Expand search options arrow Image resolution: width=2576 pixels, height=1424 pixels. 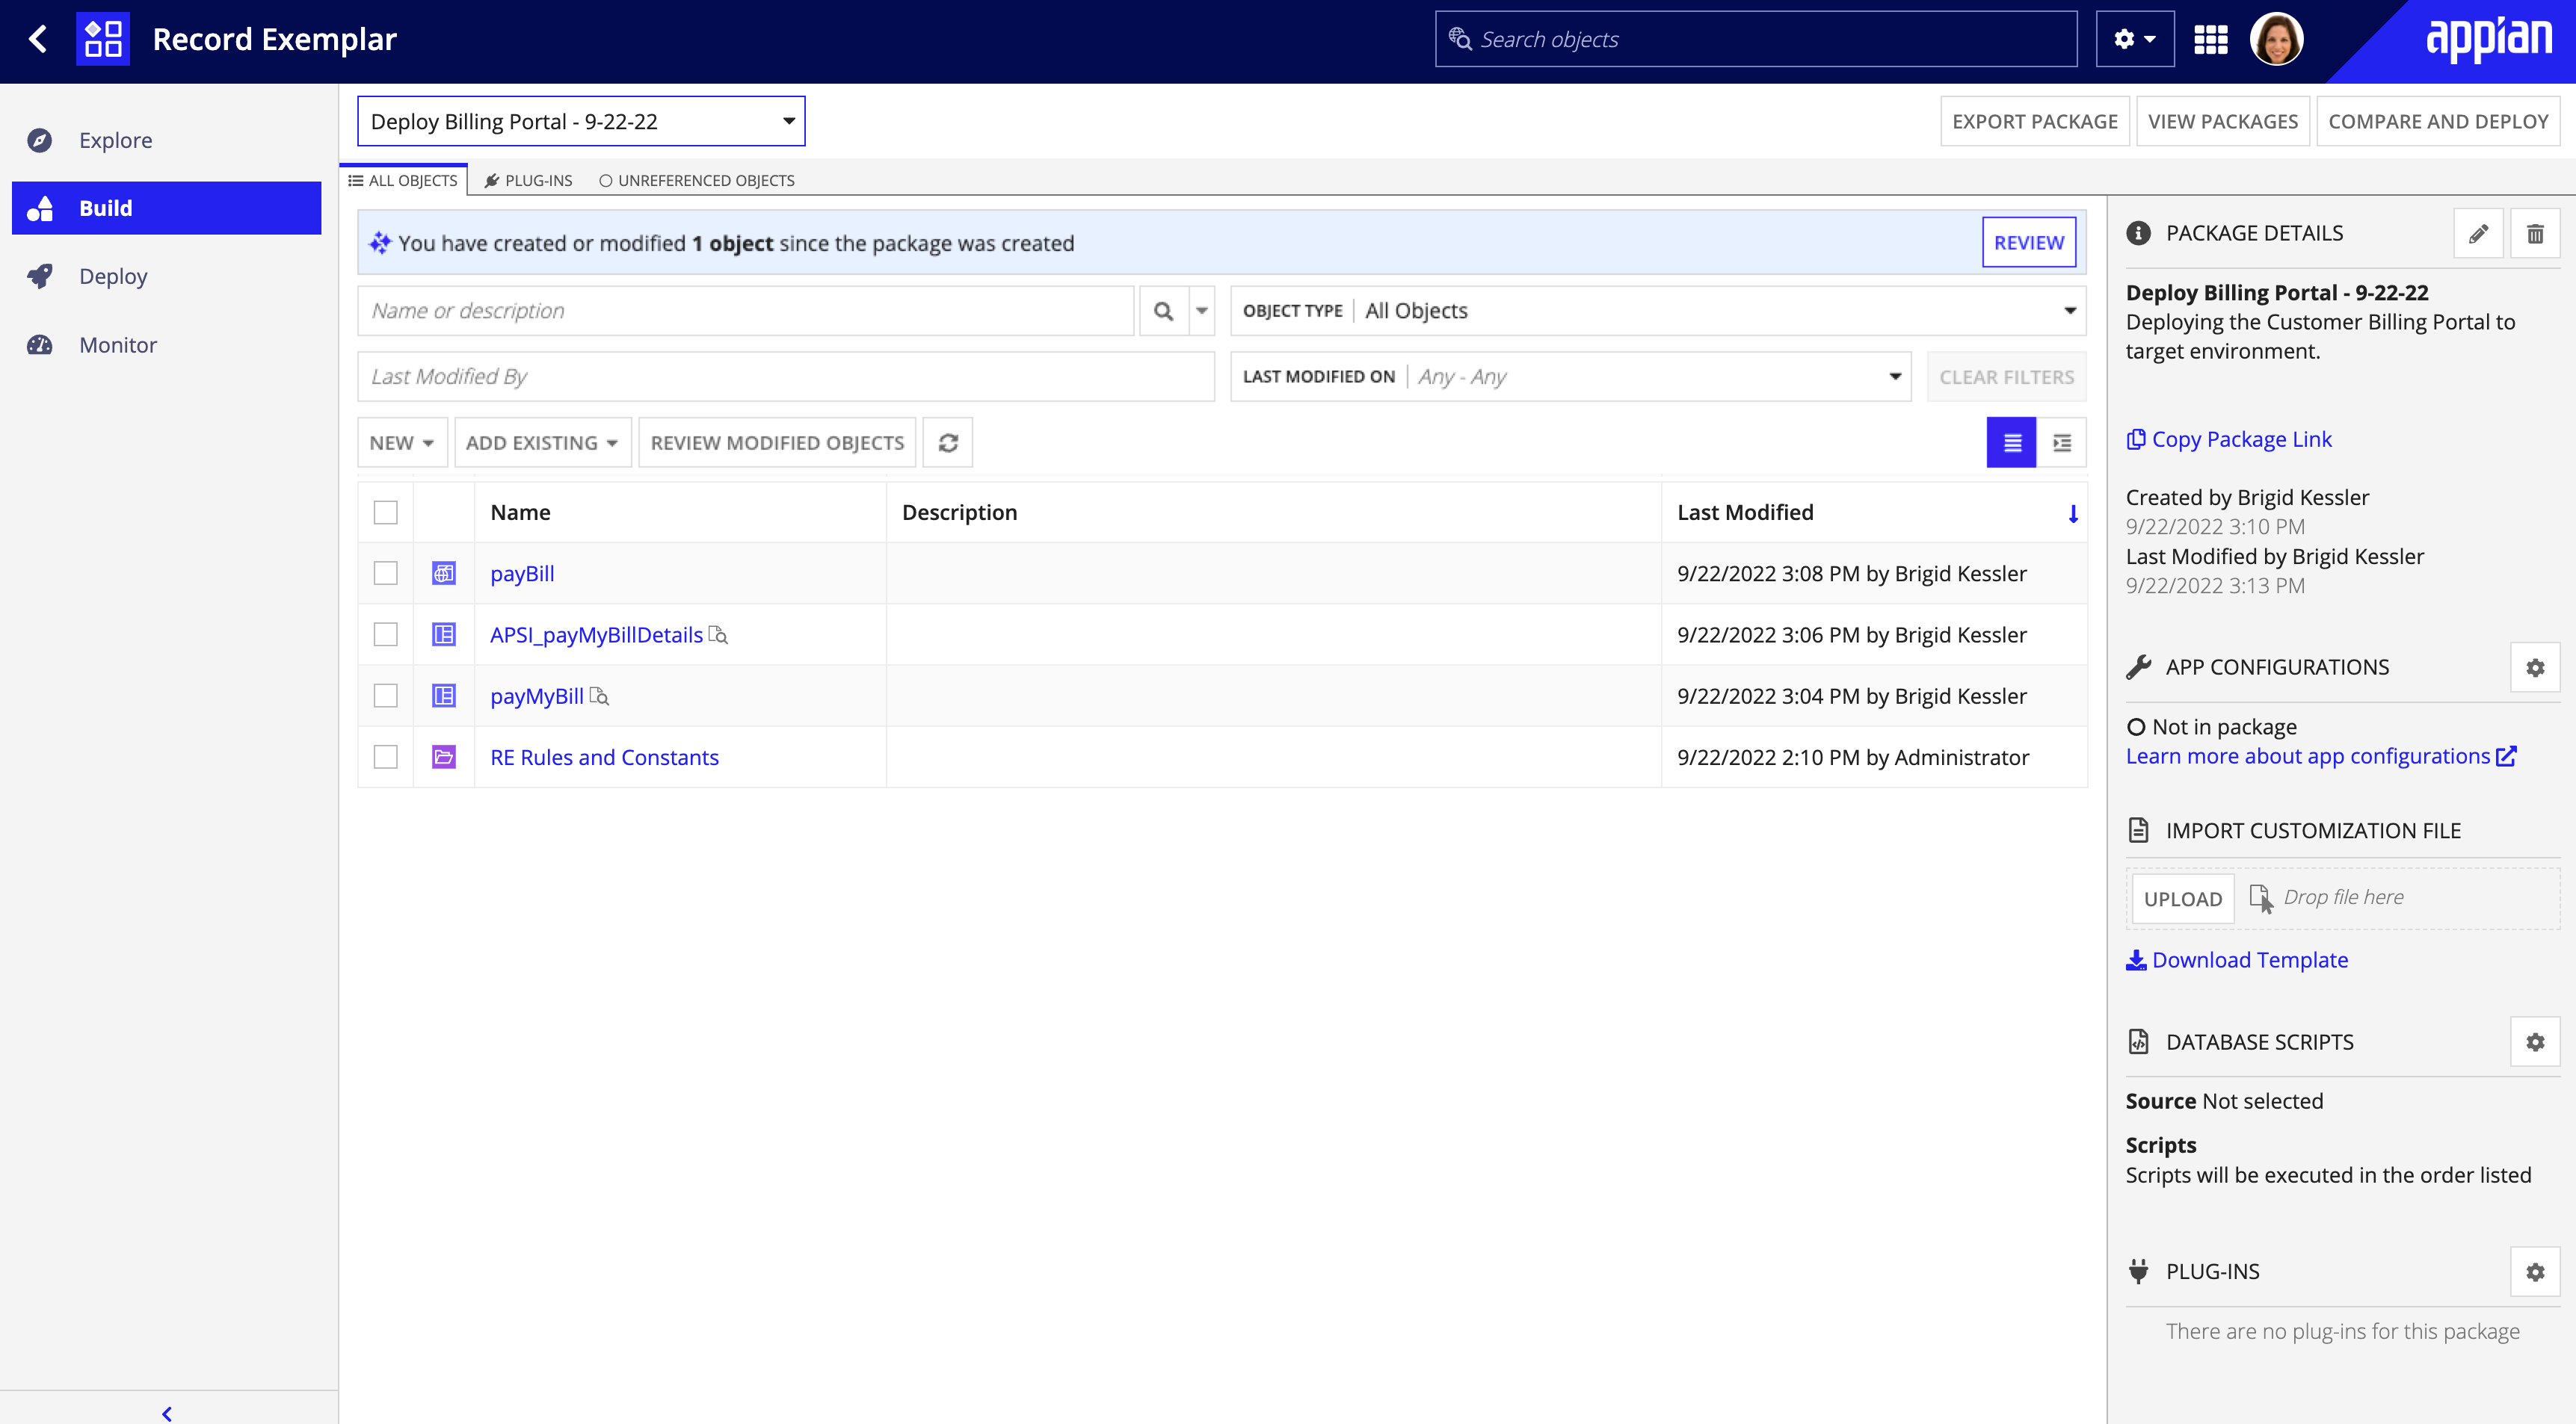(x=1202, y=311)
